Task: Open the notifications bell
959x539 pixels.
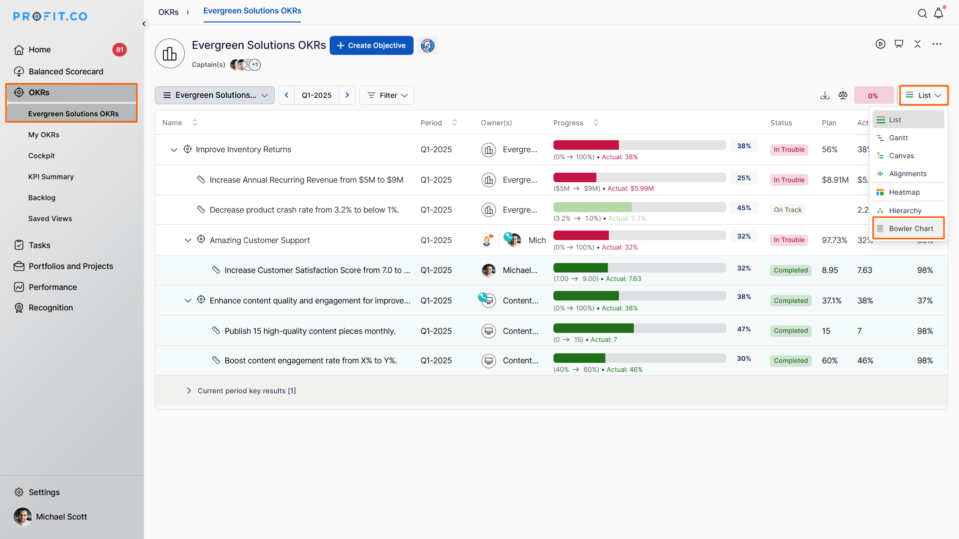Action: [x=939, y=13]
